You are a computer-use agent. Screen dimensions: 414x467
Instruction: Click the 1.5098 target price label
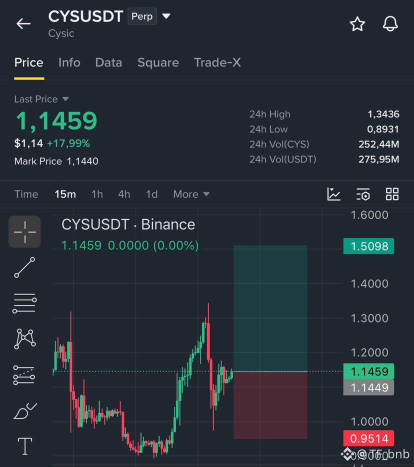[x=368, y=246]
